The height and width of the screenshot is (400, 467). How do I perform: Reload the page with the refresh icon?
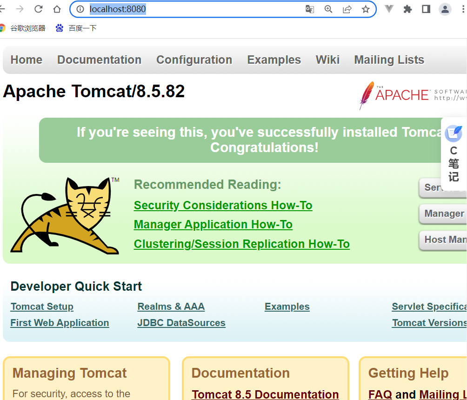coord(39,9)
